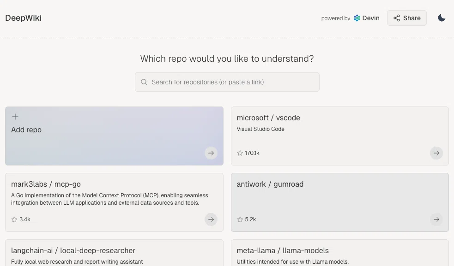Click the DeepWiki logo text
This screenshot has width=454, height=266.
point(24,18)
